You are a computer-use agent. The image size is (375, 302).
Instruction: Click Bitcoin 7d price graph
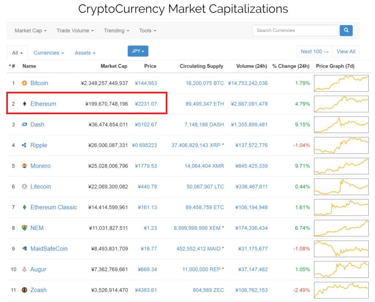[x=341, y=83]
